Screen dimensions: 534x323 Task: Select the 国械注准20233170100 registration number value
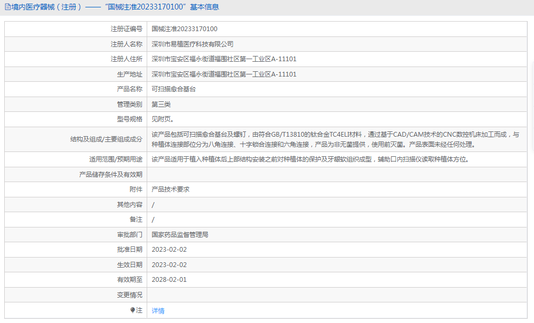(x=185, y=29)
